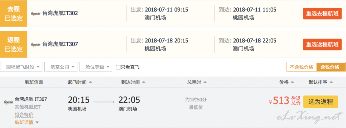Enable the 只看直飞 checkbox

click(118, 67)
